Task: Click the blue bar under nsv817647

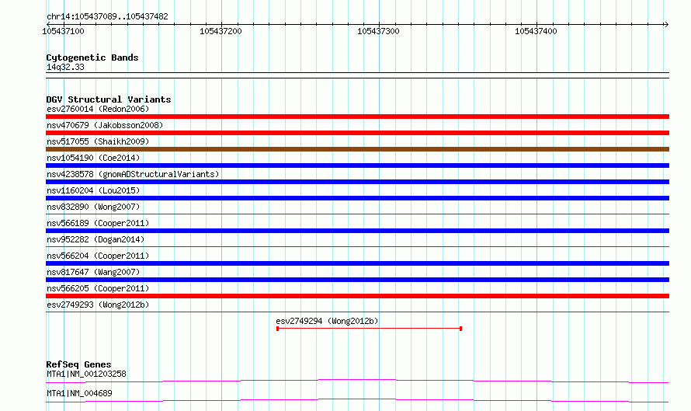Action: (357, 280)
